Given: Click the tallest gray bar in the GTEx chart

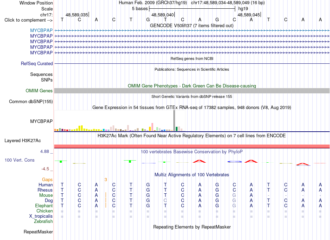Looking at the screenshot, I should (174, 121).
